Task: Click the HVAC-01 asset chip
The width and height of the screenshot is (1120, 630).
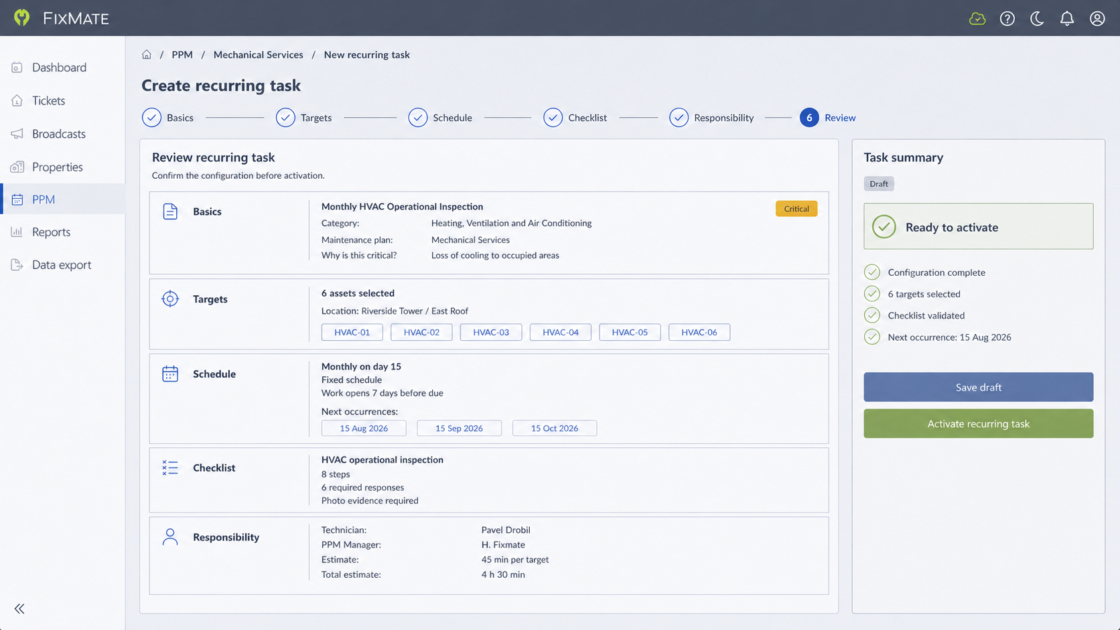Action: tap(352, 332)
